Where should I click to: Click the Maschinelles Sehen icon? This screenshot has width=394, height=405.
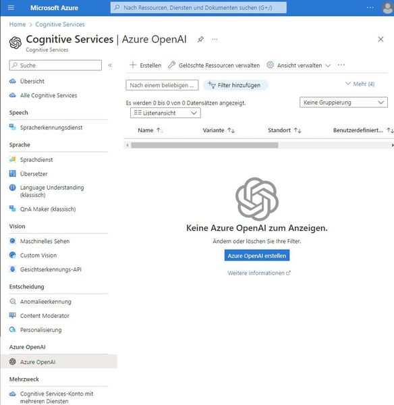[x=12, y=241]
